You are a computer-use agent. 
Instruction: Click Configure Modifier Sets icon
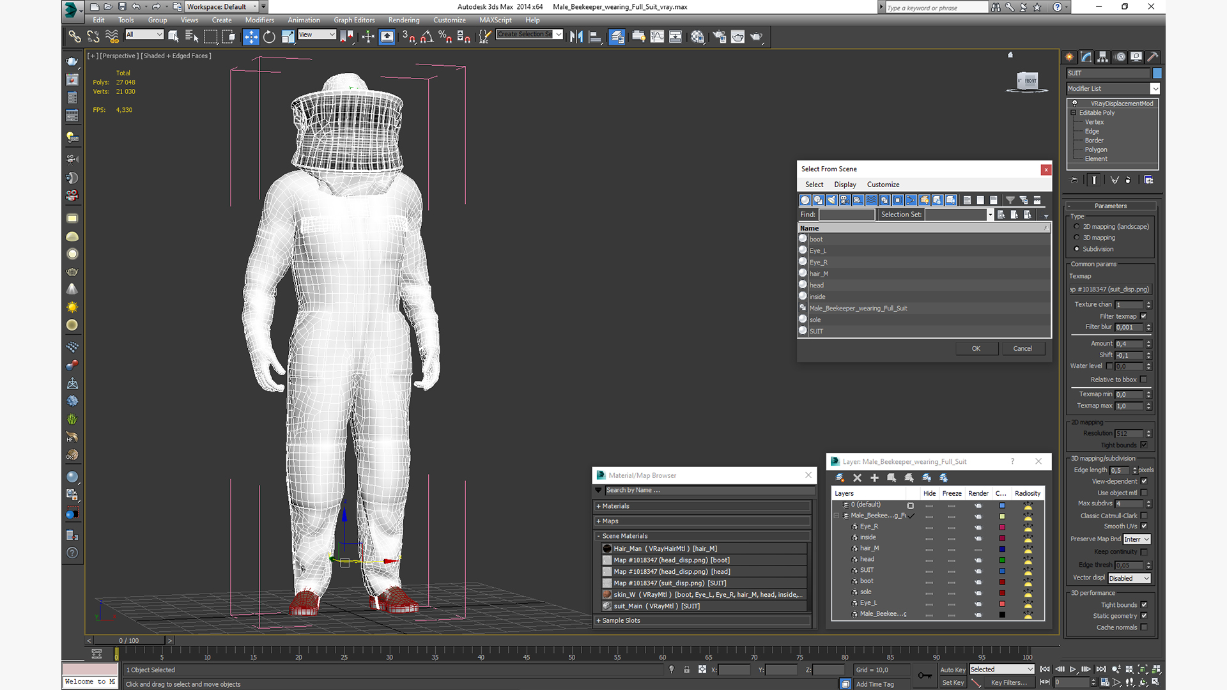[1148, 180]
